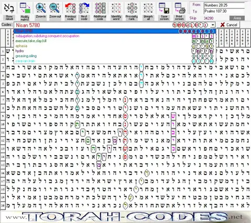Select the aphasia code entry

pos(115,46)
